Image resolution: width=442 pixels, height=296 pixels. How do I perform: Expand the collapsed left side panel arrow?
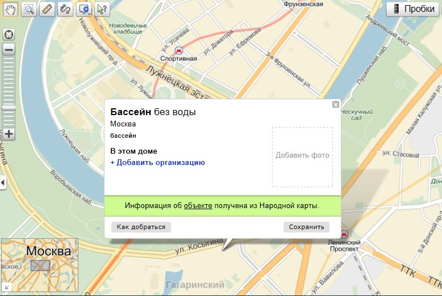[3, 183]
